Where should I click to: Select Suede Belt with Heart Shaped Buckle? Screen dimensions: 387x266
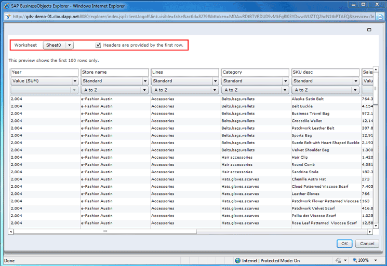[326, 143]
